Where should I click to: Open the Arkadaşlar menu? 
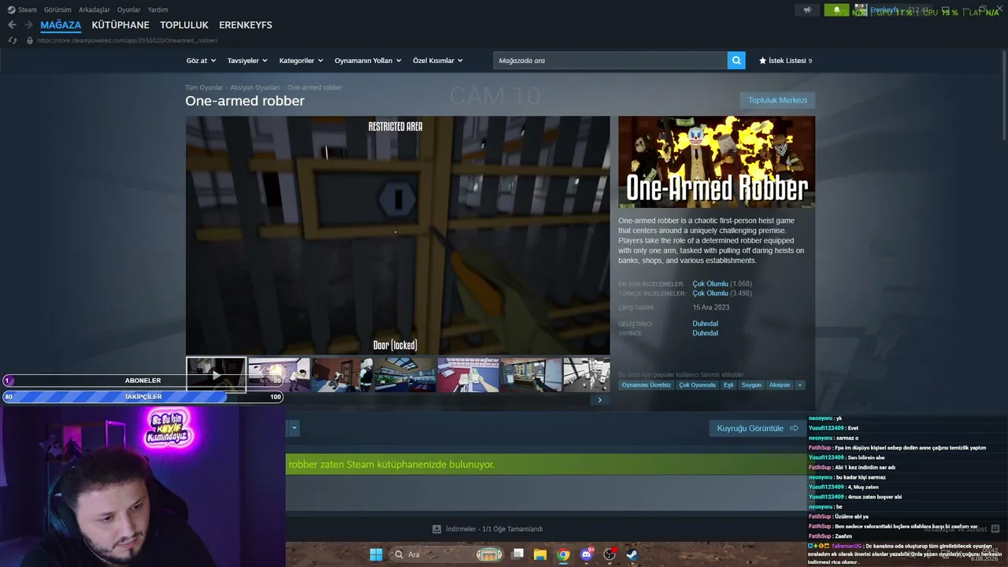click(x=94, y=9)
